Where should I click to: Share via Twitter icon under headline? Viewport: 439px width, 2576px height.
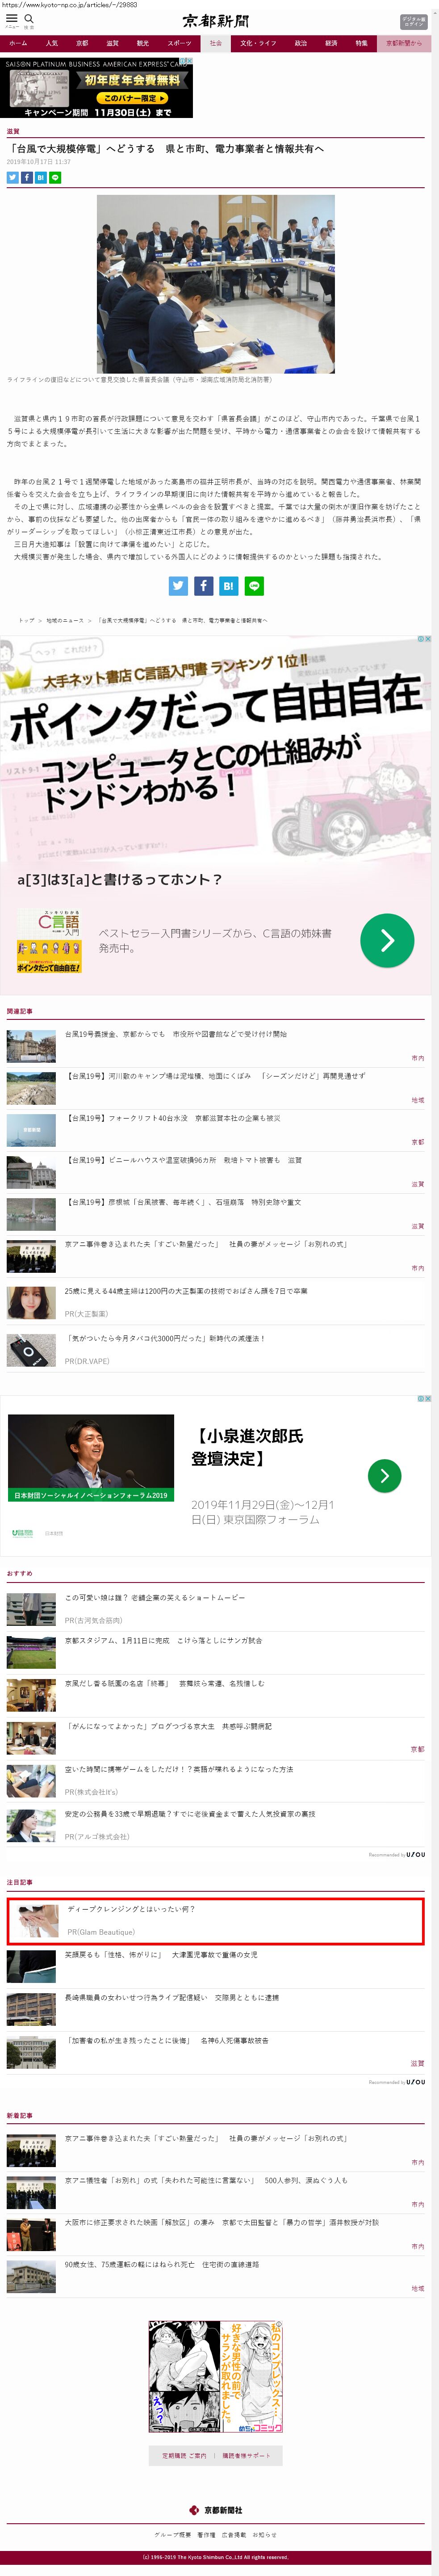tap(13, 177)
